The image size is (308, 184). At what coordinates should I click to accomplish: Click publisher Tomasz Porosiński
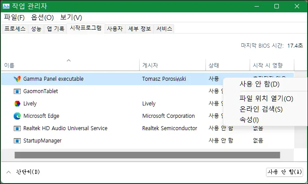click(164, 79)
